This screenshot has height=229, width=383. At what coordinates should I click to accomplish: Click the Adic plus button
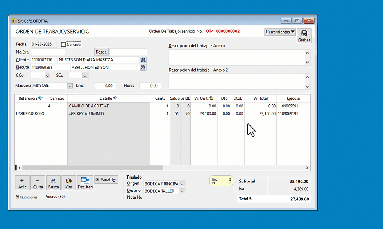pos(22,182)
